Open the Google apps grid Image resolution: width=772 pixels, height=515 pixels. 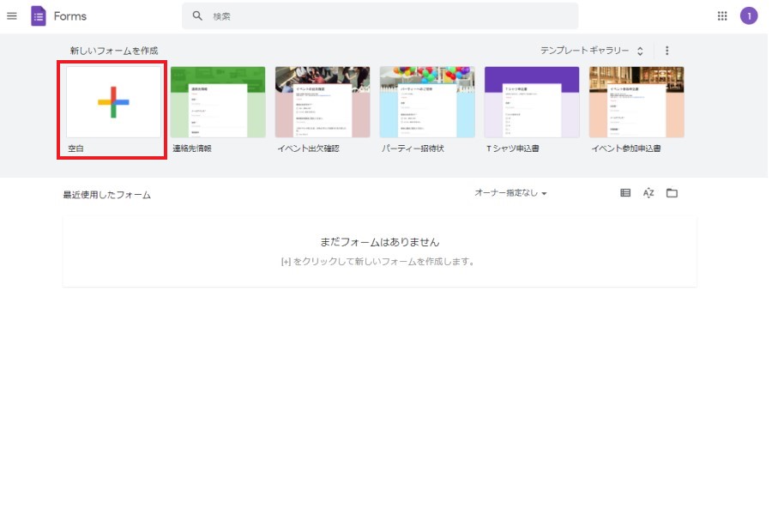722,16
